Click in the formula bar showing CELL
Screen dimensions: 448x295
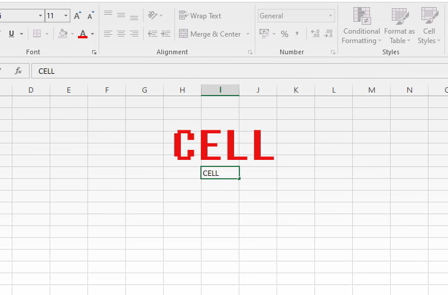tap(239, 71)
